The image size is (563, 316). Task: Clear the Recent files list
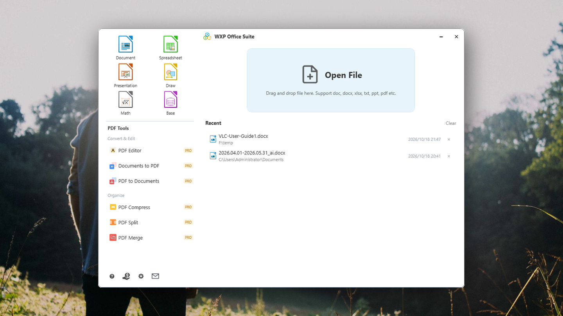451,123
